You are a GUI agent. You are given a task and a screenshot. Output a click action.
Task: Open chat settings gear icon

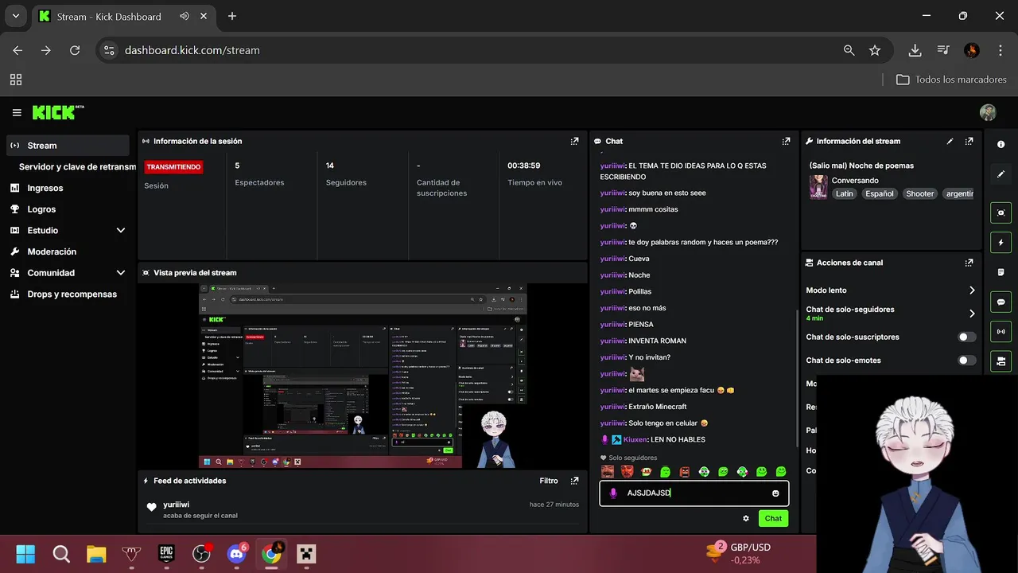[746, 518]
